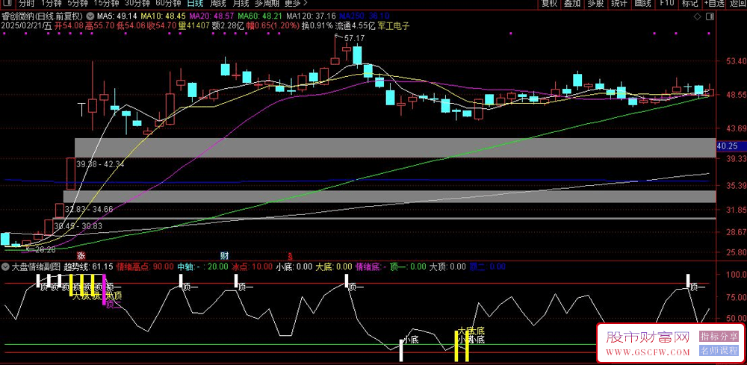The width and height of the screenshot is (747, 365).
Task: Click the 情绪高点: 90.00 value
Action: tap(145, 266)
